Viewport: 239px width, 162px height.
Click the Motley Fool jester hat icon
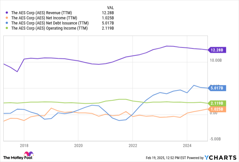[29, 154]
